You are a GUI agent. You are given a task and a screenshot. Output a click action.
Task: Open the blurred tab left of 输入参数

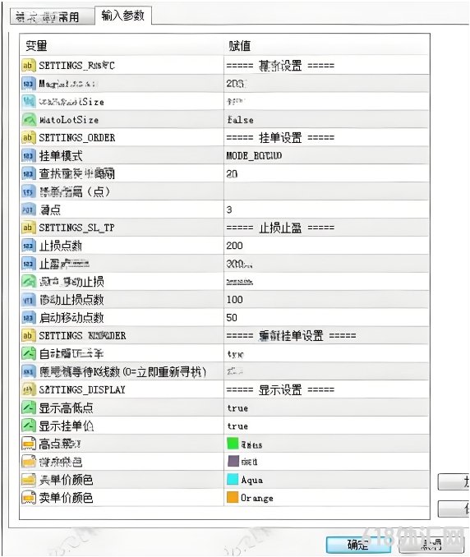click(53, 17)
